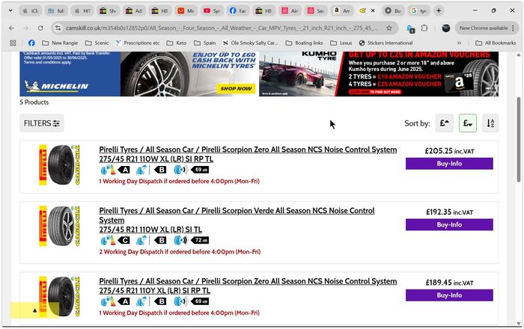Image resolution: width=524 pixels, height=329 pixels.
Task: Open Stickers International bookmark
Action: 386,43
